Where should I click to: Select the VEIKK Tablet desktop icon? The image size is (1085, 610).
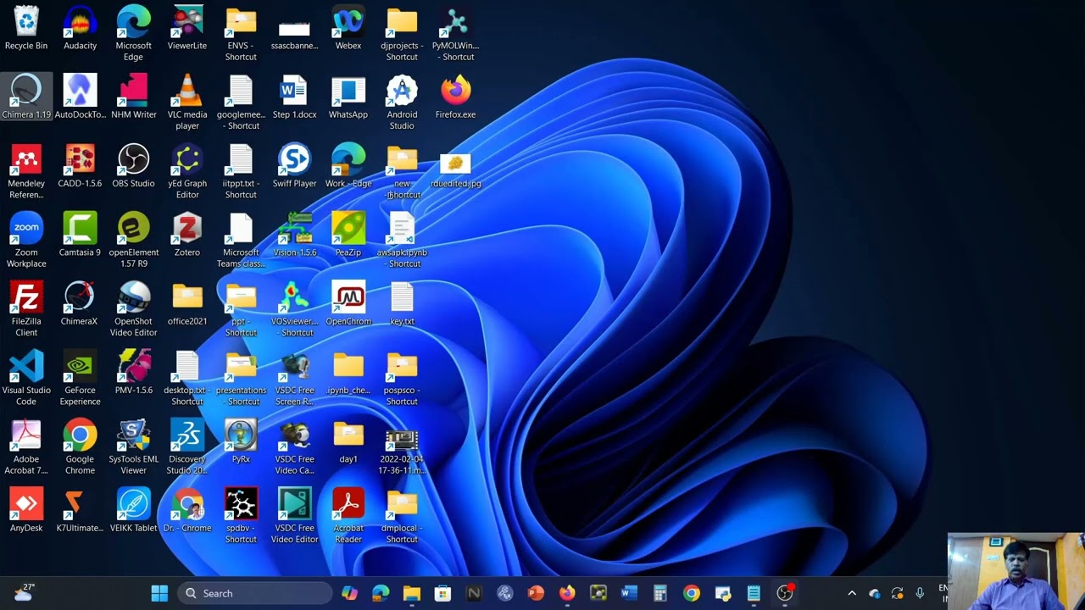tap(134, 510)
